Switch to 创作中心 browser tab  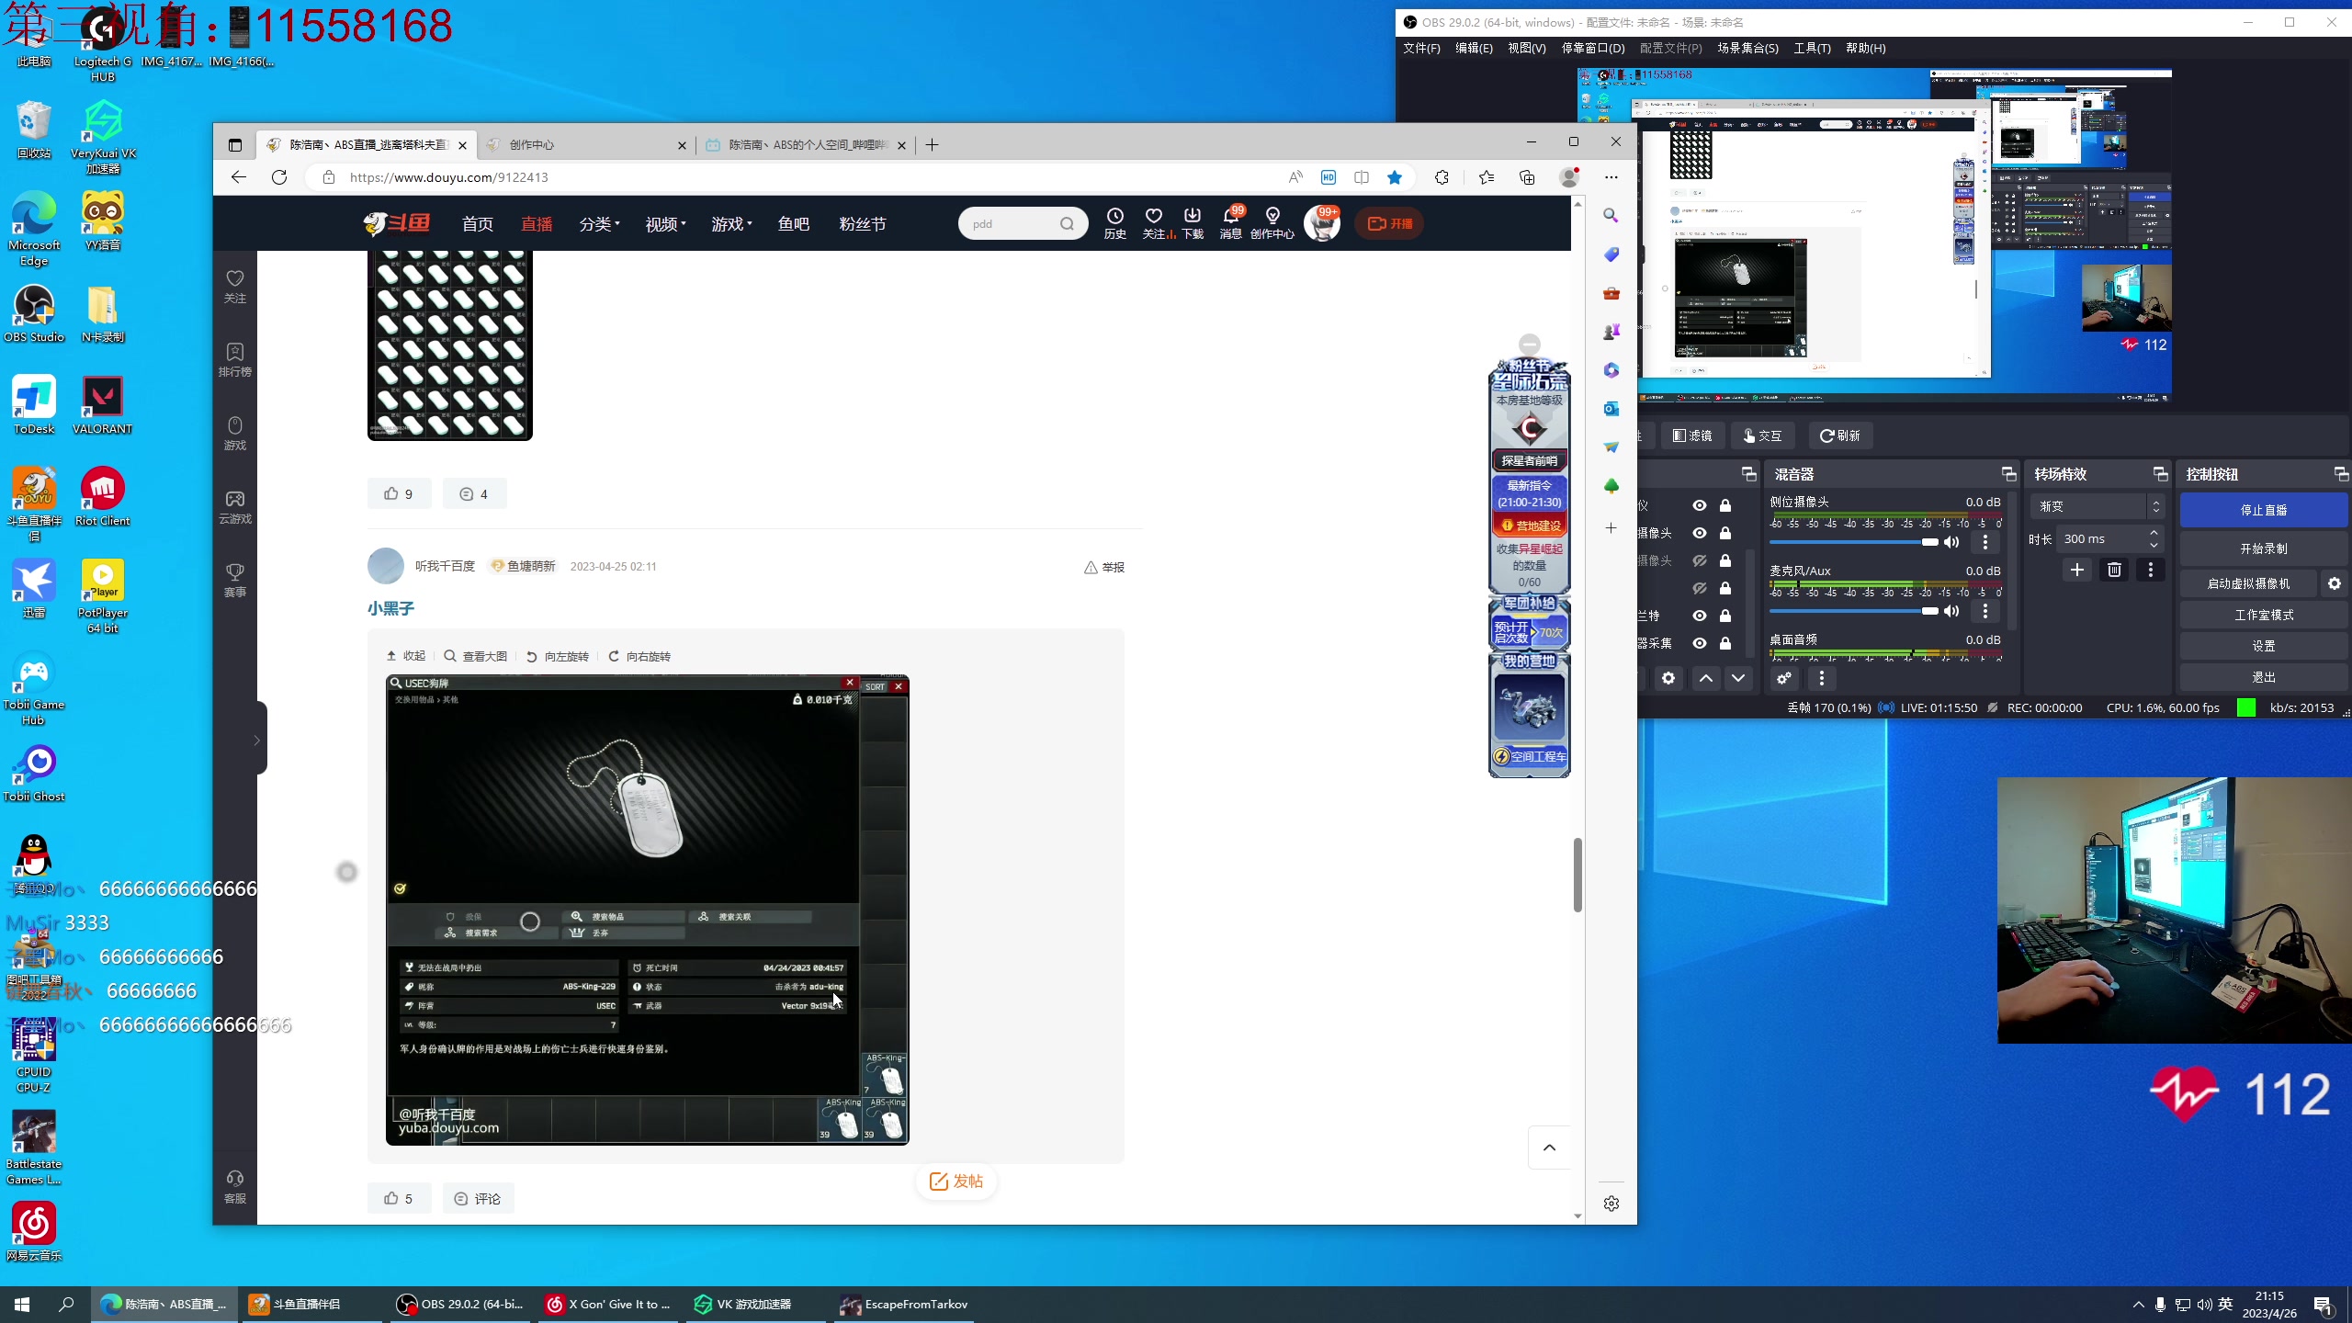point(586,145)
